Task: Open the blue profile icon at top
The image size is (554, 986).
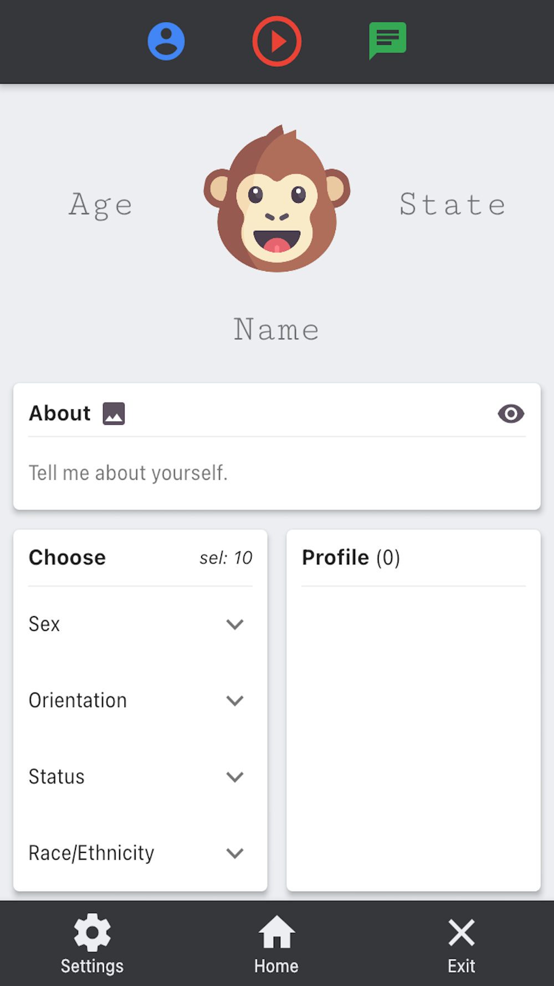Action: pyautogui.click(x=166, y=42)
